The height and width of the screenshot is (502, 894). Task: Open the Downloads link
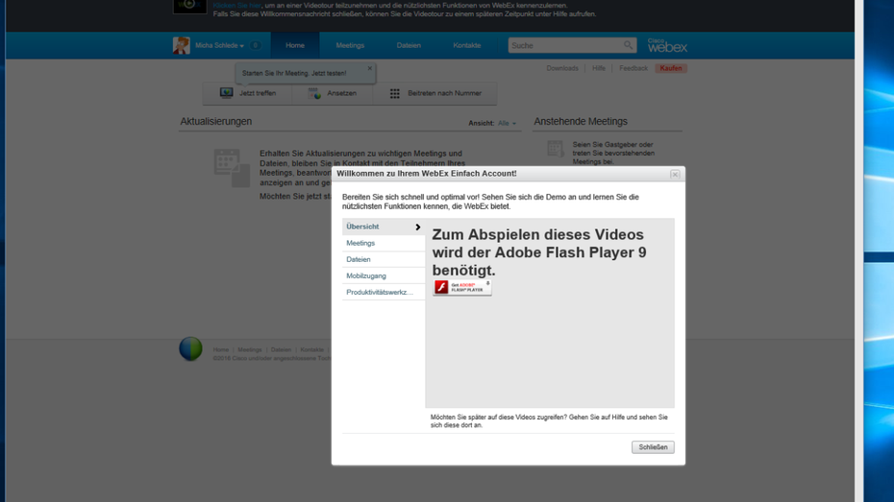562,68
